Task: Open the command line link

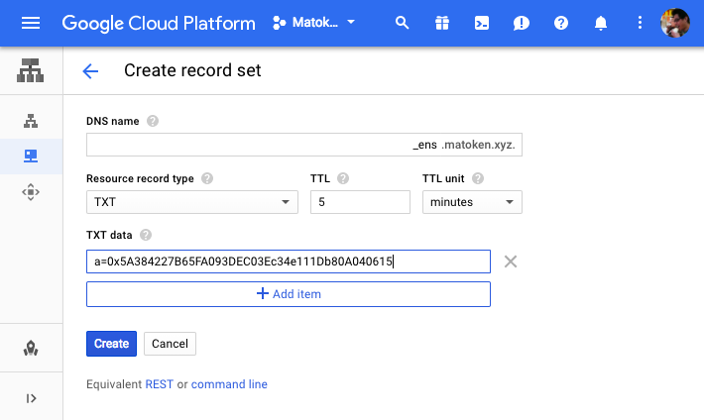Action: (x=229, y=384)
